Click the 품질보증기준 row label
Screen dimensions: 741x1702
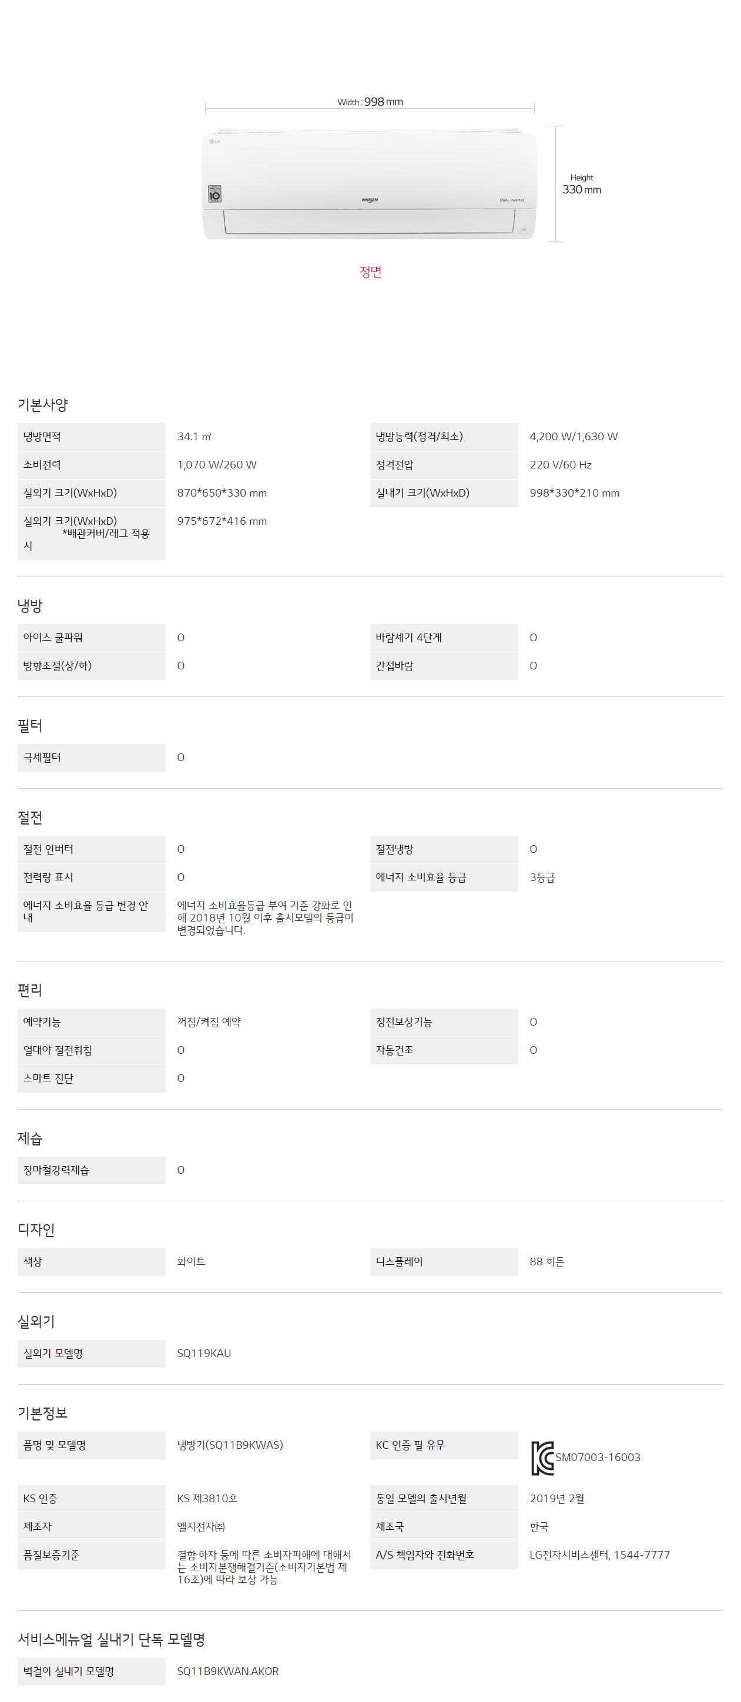(x=91, y=1554)
